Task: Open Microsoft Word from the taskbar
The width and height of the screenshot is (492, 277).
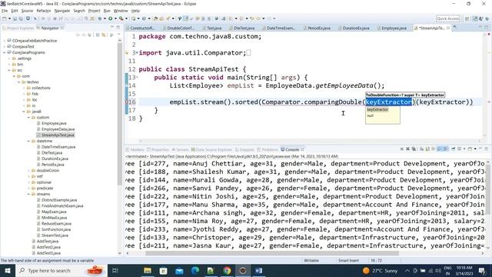Action: coord(258,270)
